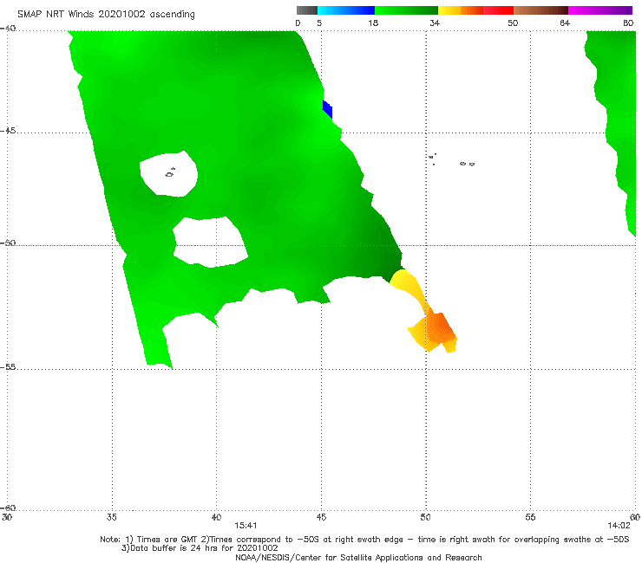Click the note '3)Data buffer is 24 hrs'
642x563 pixels.
click(200, 548)
